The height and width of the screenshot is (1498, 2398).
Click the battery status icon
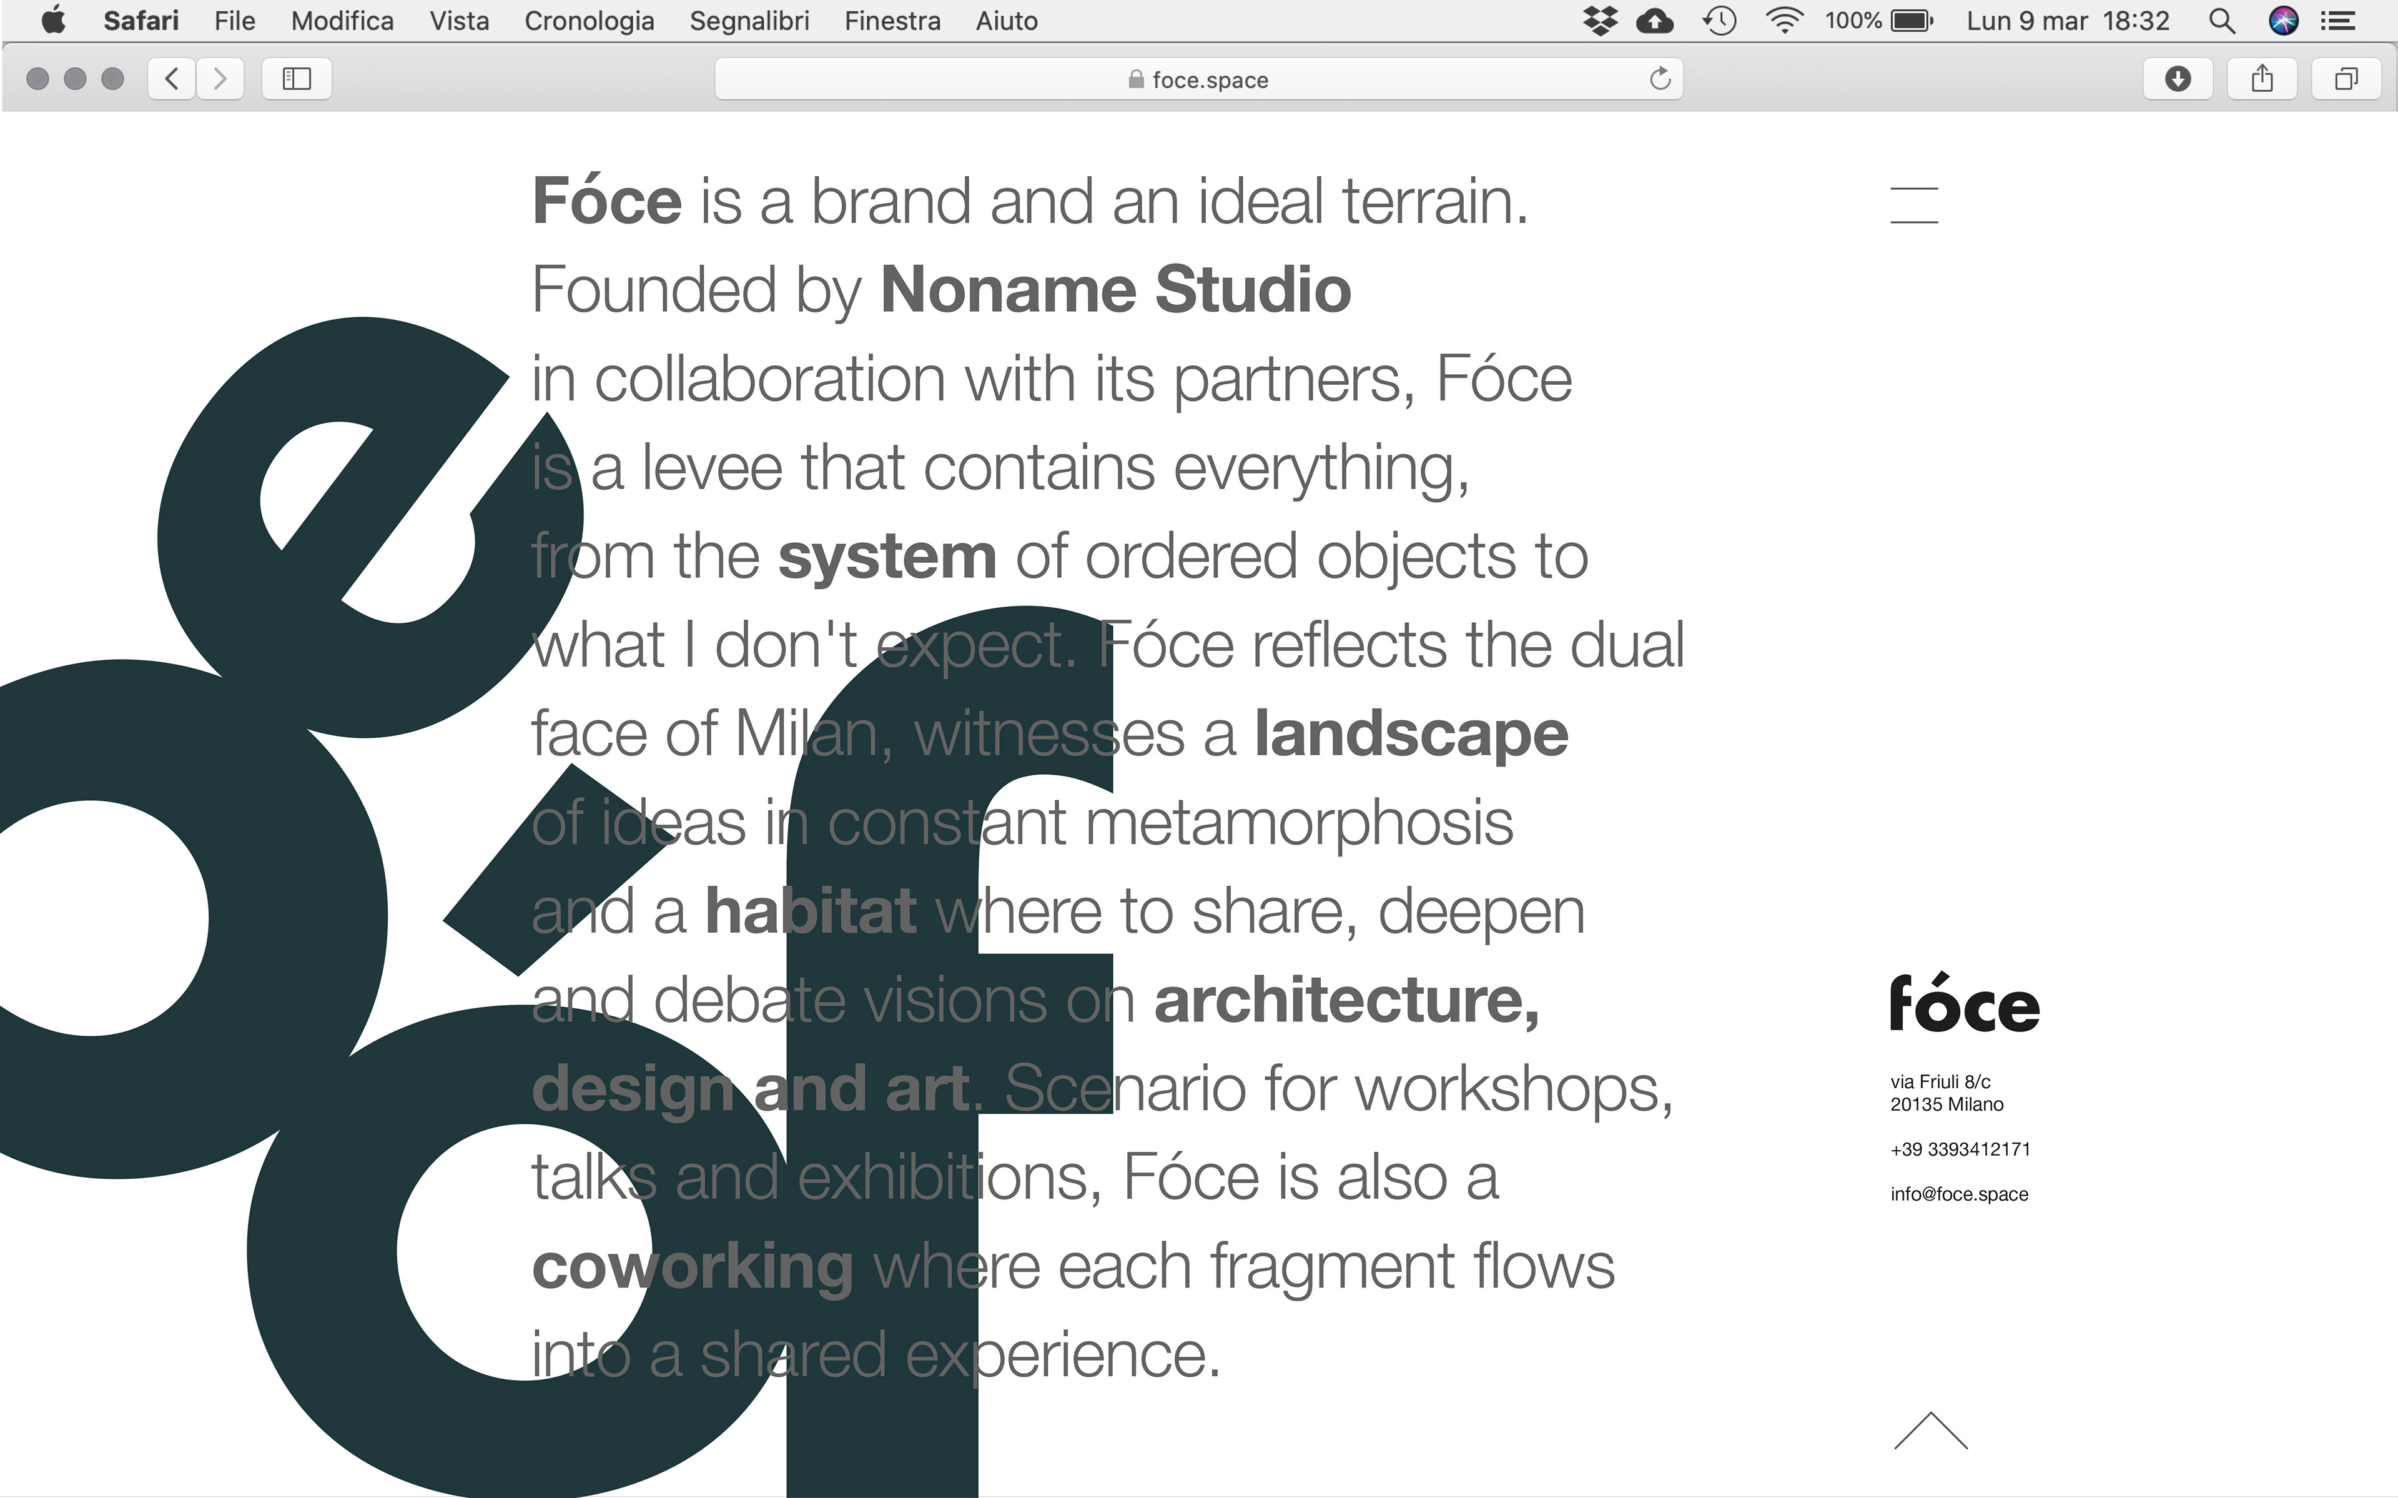click(x=1912, y=21)
